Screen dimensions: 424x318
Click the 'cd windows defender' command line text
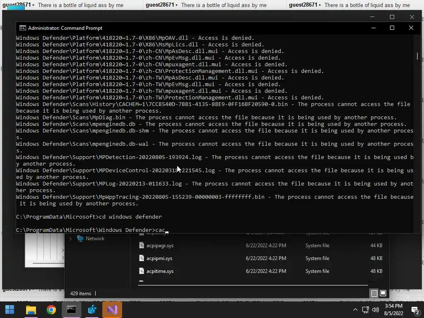tap(130, 217)
